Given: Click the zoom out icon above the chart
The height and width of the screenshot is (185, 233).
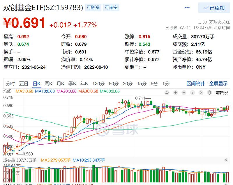Looking at the screenshot, I should click(x=184, y=92).
